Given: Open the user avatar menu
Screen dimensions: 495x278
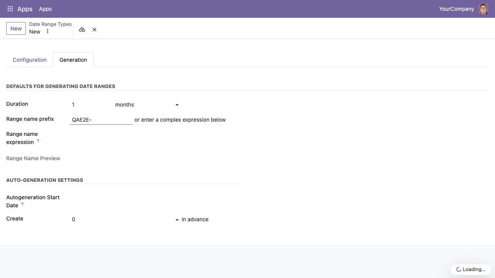Looking at the screenshot, I should [x=483, y=9].
